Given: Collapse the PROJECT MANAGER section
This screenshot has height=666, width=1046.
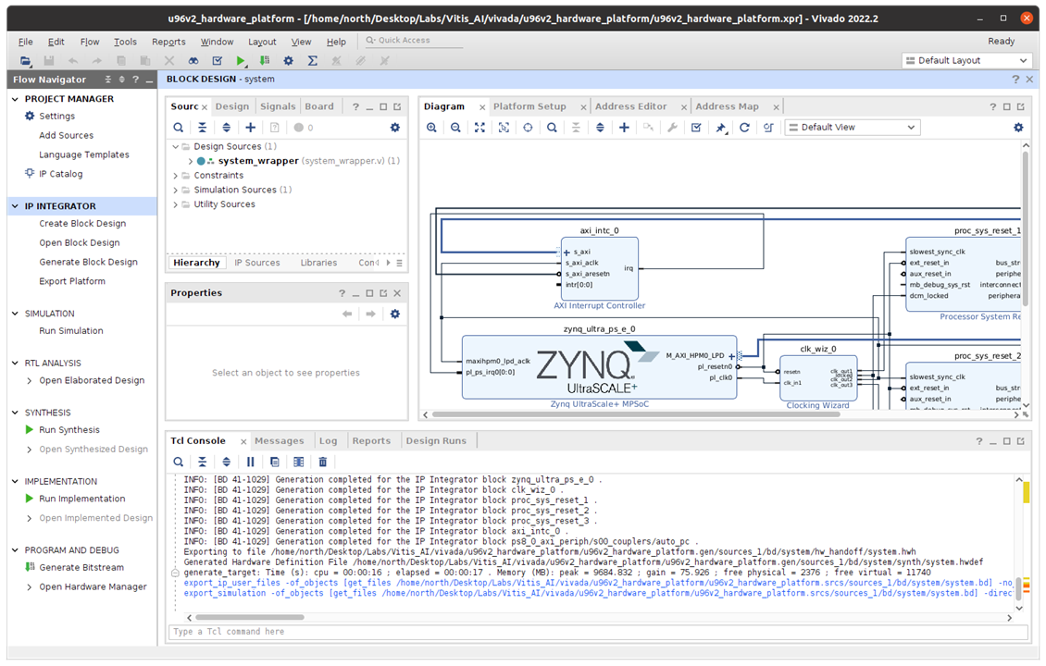Looking at the screenshot, I should tap(16, 99).
